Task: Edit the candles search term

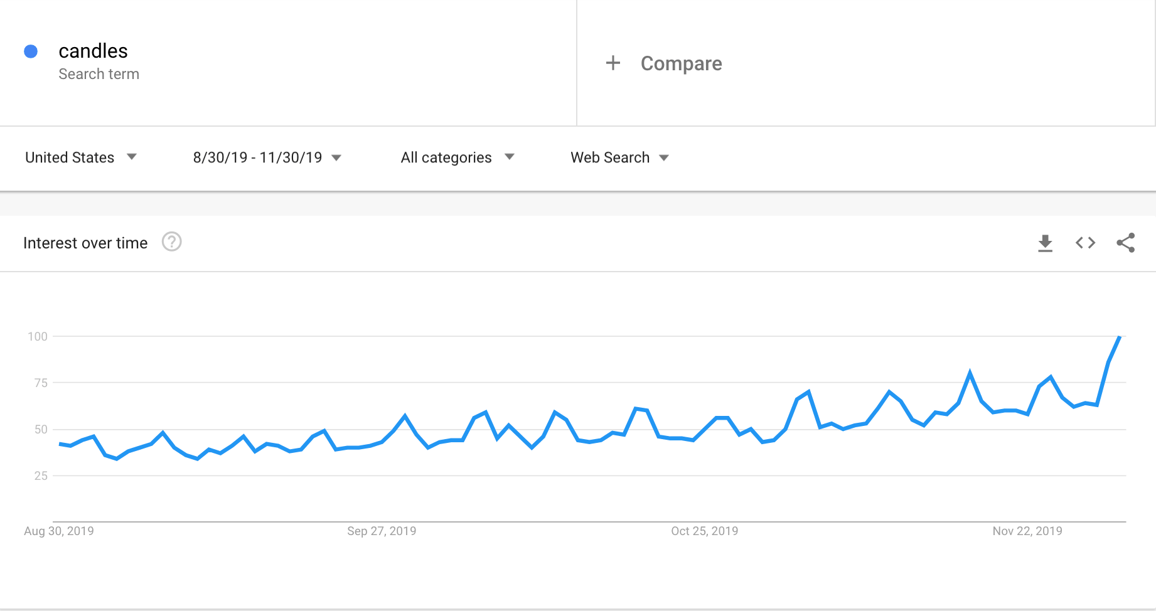Action: [x=93, y=51]
